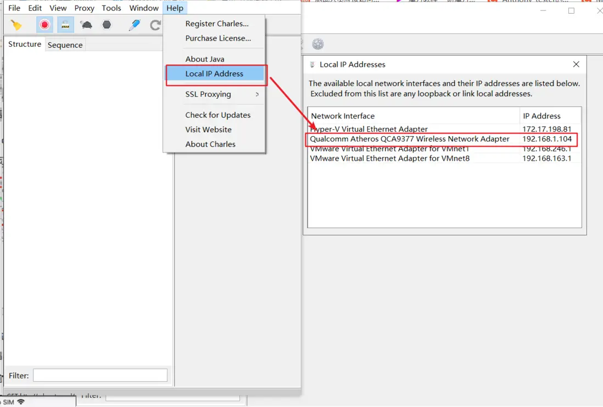Click the Local IP Addresses dialog title icon
Screen dimensions: 603x407
click(x=312, y=65)
